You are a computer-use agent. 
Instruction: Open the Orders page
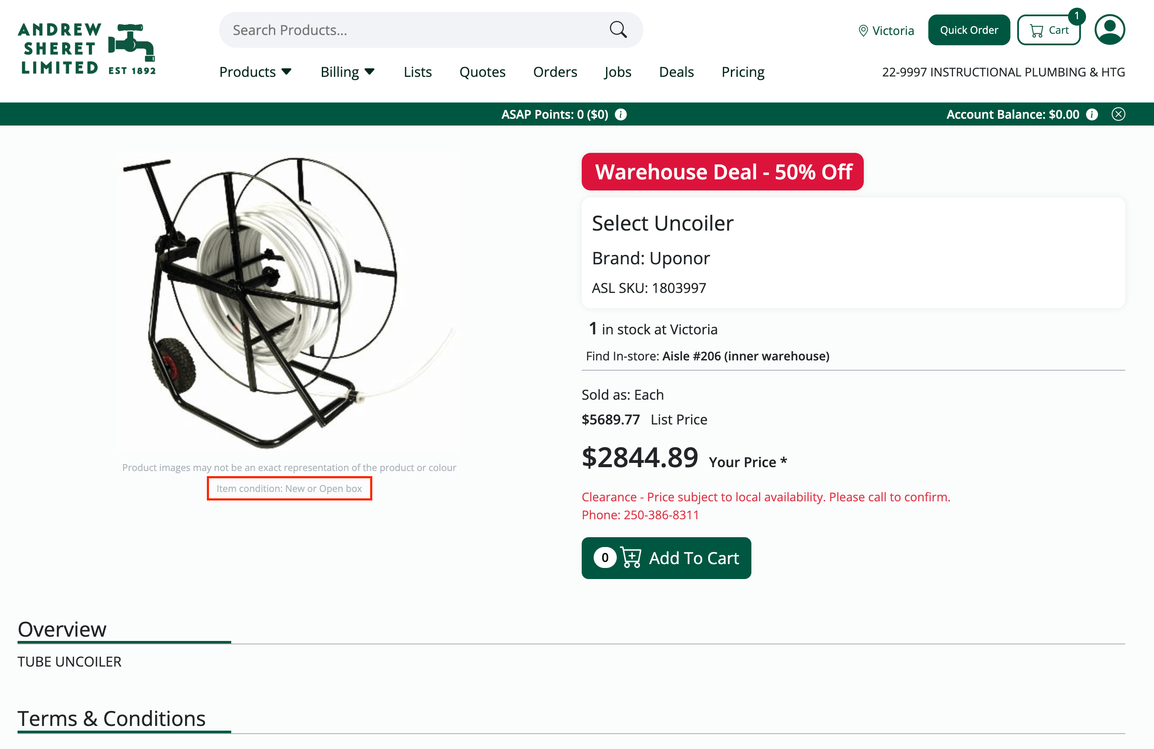click(555, 72)
